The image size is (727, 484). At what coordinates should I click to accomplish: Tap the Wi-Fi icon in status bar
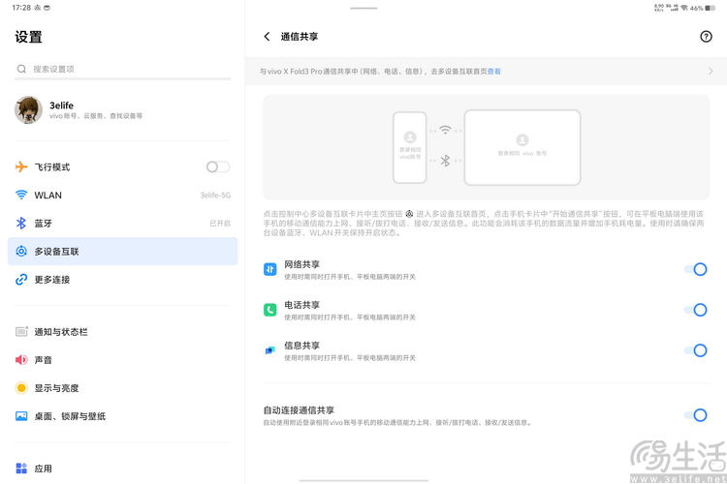[x=684, y=8]
